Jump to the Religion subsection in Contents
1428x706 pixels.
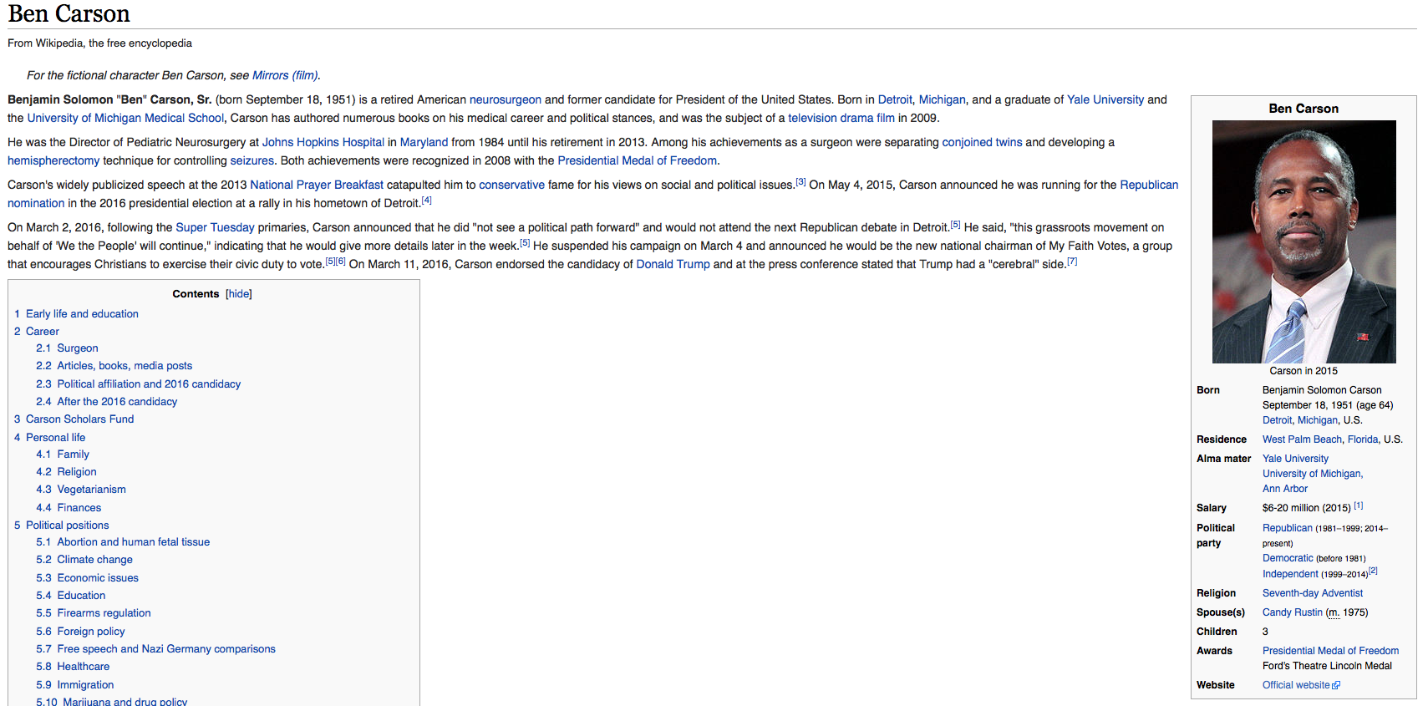tap(77, 472)
